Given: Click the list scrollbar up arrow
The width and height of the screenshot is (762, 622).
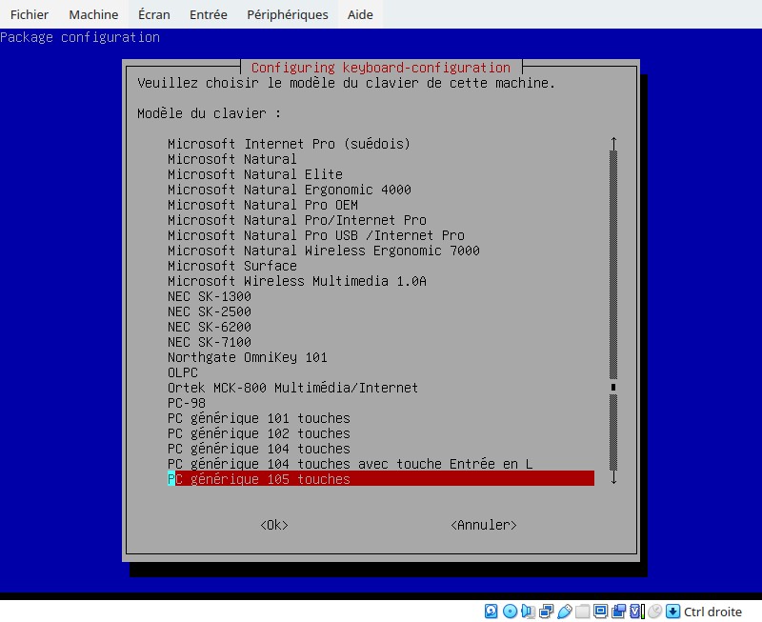Looking at the screenshot, I should 613,143.
